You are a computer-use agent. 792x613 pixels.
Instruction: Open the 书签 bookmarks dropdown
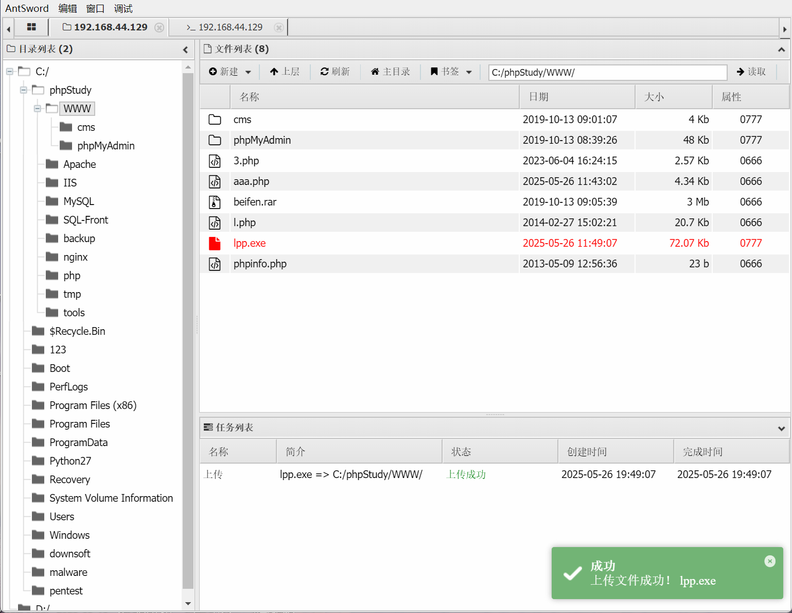[x=451, y=72]
